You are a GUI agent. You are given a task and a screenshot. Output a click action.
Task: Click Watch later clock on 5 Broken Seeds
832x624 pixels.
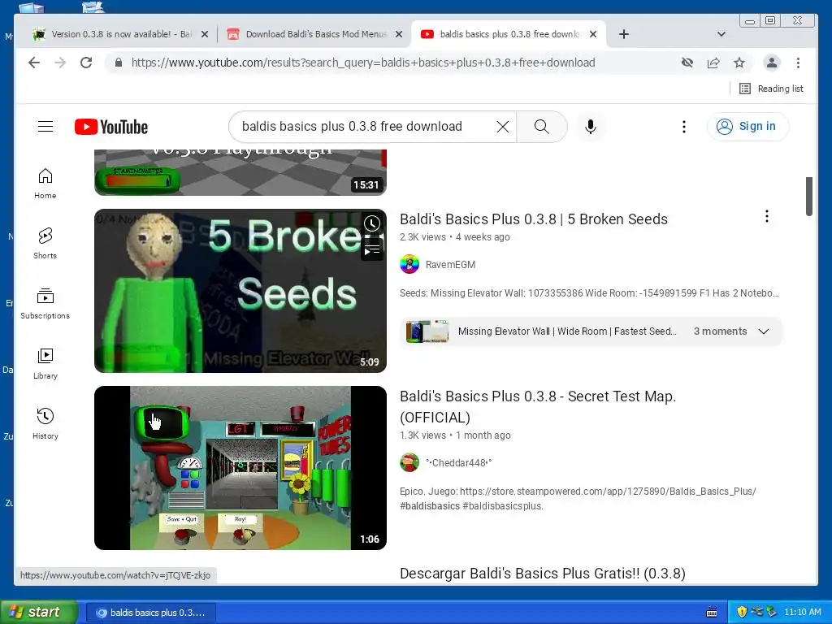(372, 223)
